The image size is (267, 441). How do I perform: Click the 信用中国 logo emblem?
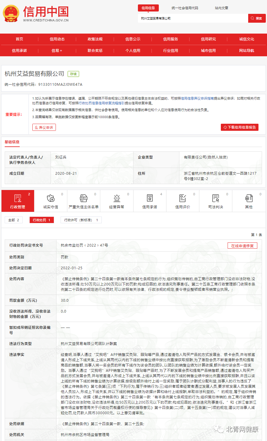click(11, 14)
